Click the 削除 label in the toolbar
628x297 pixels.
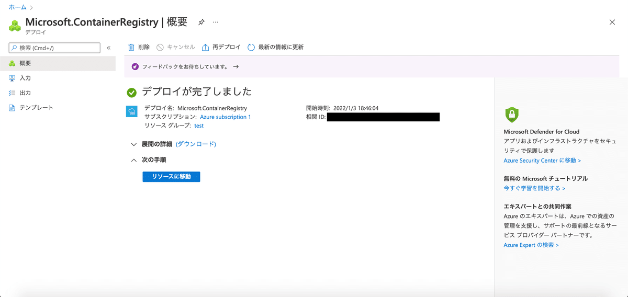coord(144,47)
